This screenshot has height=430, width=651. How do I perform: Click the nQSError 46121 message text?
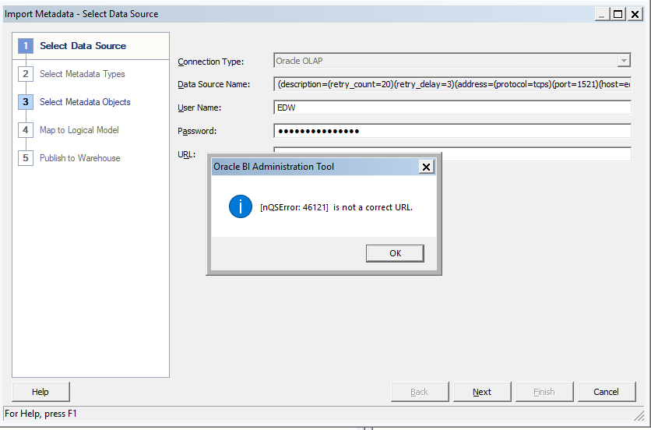(336, 207)
